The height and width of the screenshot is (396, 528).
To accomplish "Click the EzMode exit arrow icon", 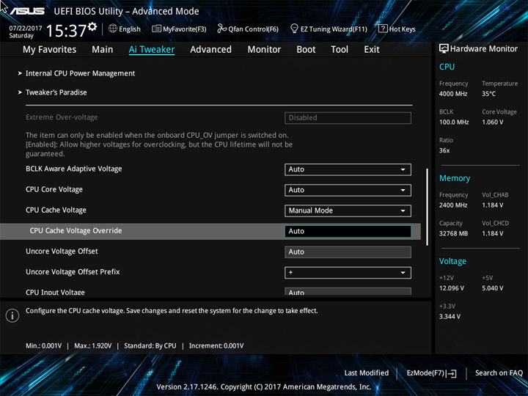I will (x=452, y=373).
